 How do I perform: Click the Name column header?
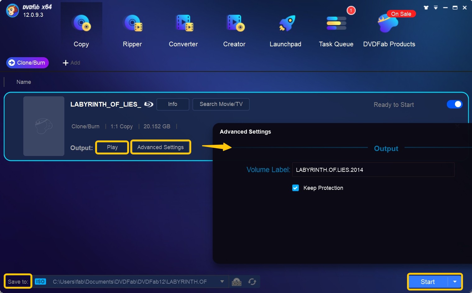[x=24, y=82]
